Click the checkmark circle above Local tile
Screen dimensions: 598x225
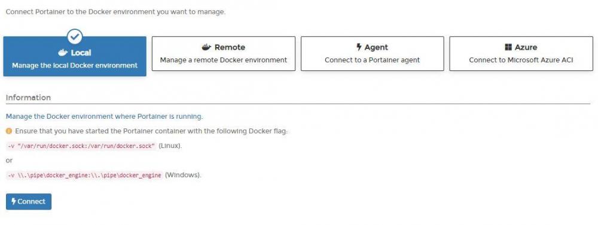[x=75, y=36]
